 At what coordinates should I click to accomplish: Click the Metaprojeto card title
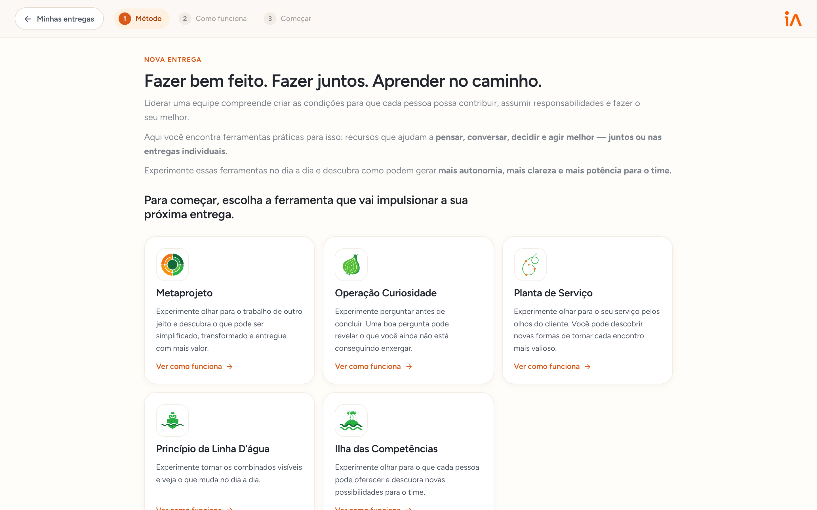click(x=184, y=293)
